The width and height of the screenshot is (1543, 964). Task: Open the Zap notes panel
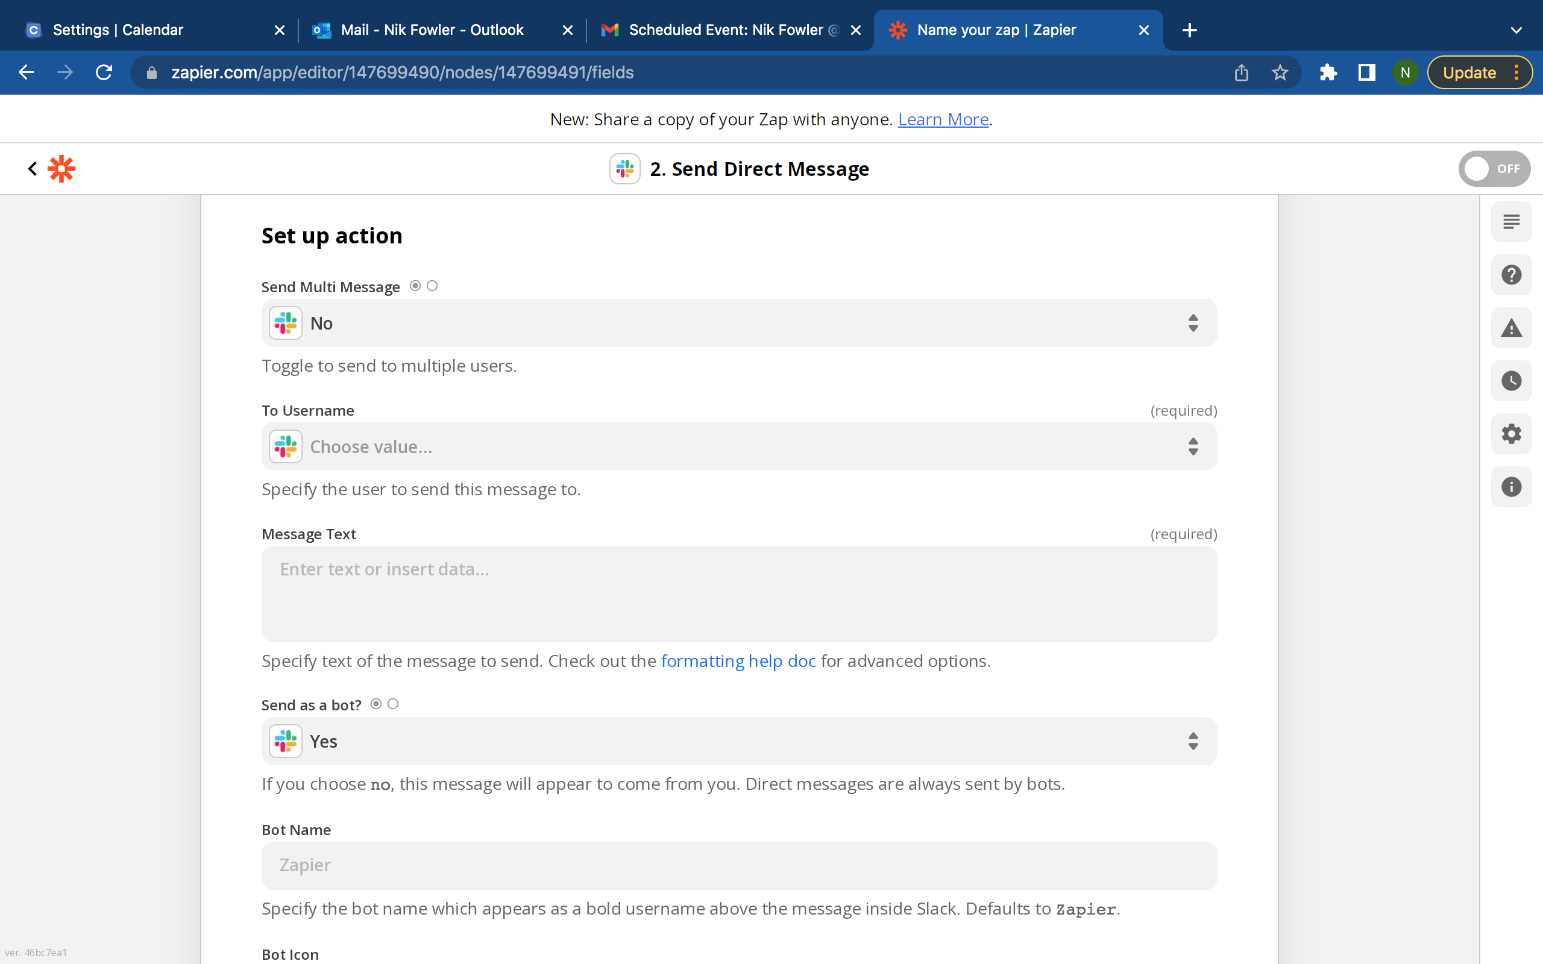[1512, 221]
